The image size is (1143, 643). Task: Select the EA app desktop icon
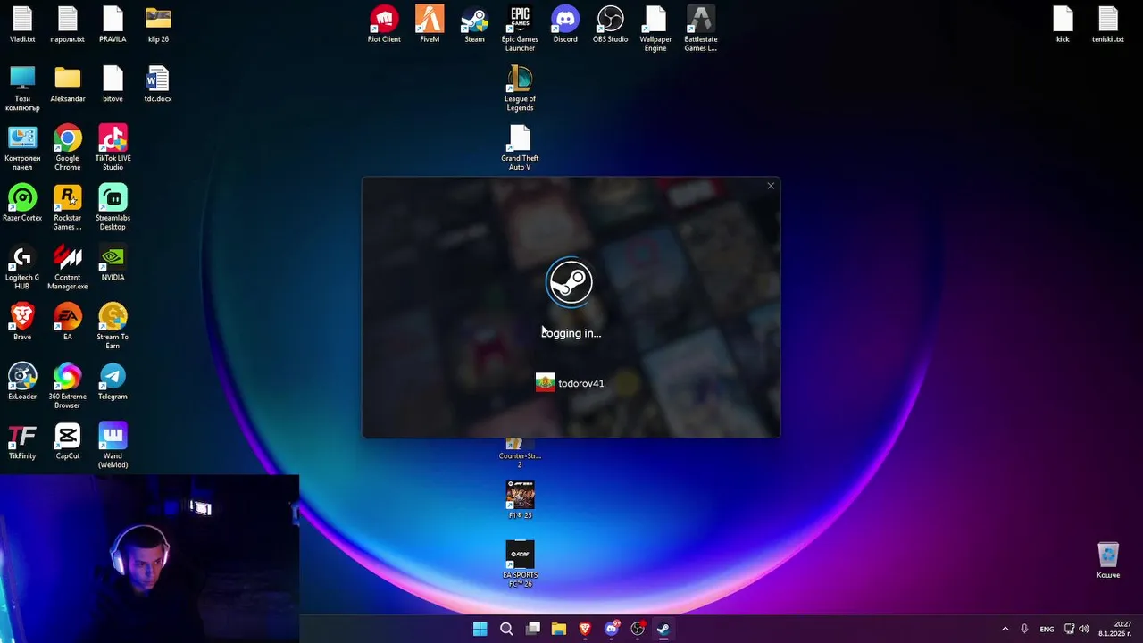click(68, 321)
